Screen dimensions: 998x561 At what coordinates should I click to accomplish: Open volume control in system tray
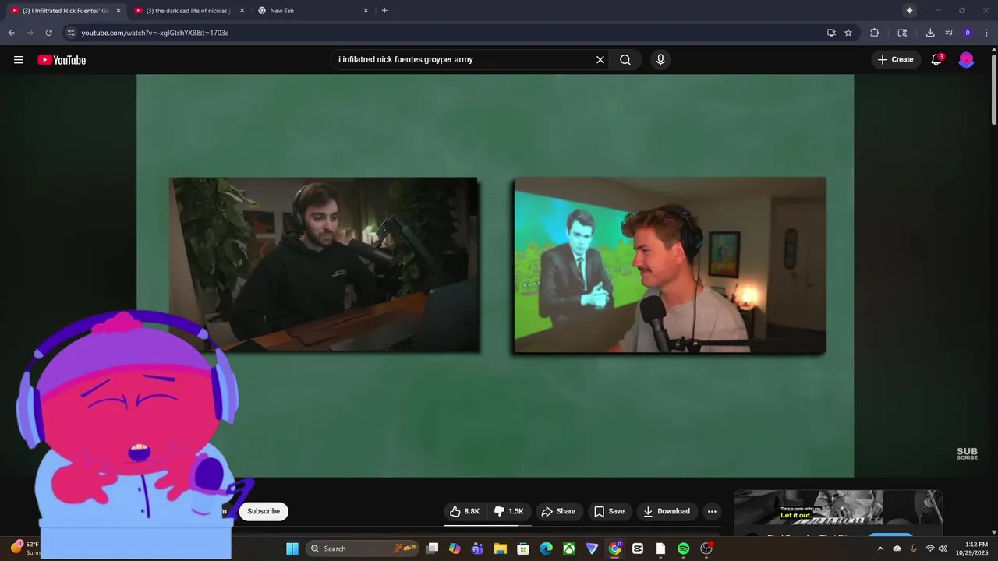(943, 549)
